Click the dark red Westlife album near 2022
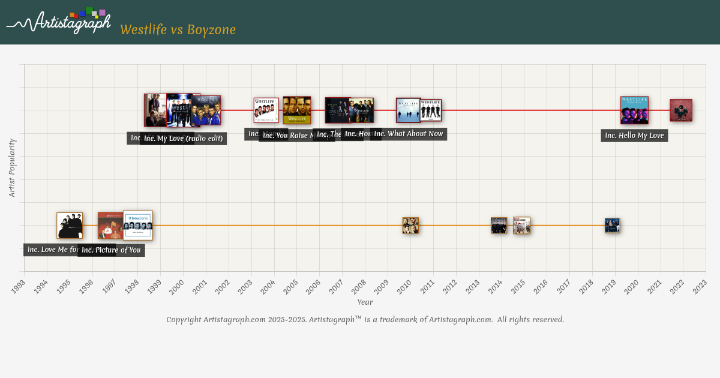This screenshot has width=720, height=378. [x=681, y=110]
